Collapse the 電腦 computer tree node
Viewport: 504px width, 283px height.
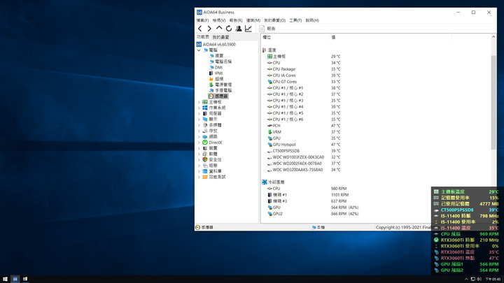click(199, 50)
